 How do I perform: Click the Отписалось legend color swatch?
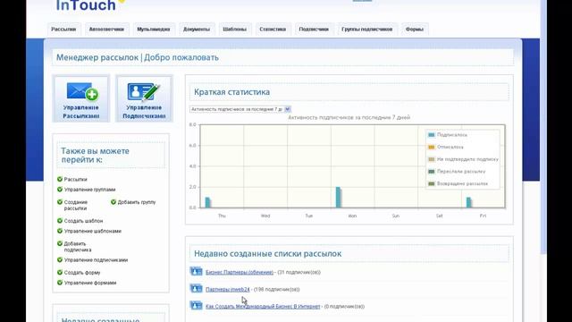click(x=432, y=147)
